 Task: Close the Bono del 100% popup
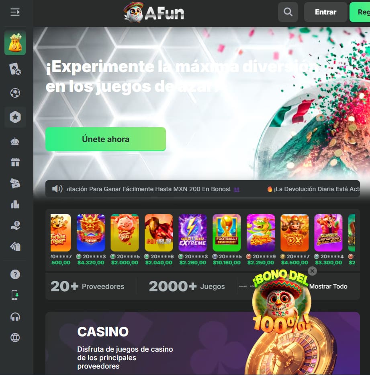(x=312, y=271)
